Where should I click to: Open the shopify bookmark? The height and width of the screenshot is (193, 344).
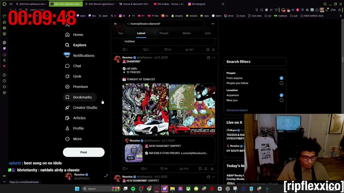point(177,16)
